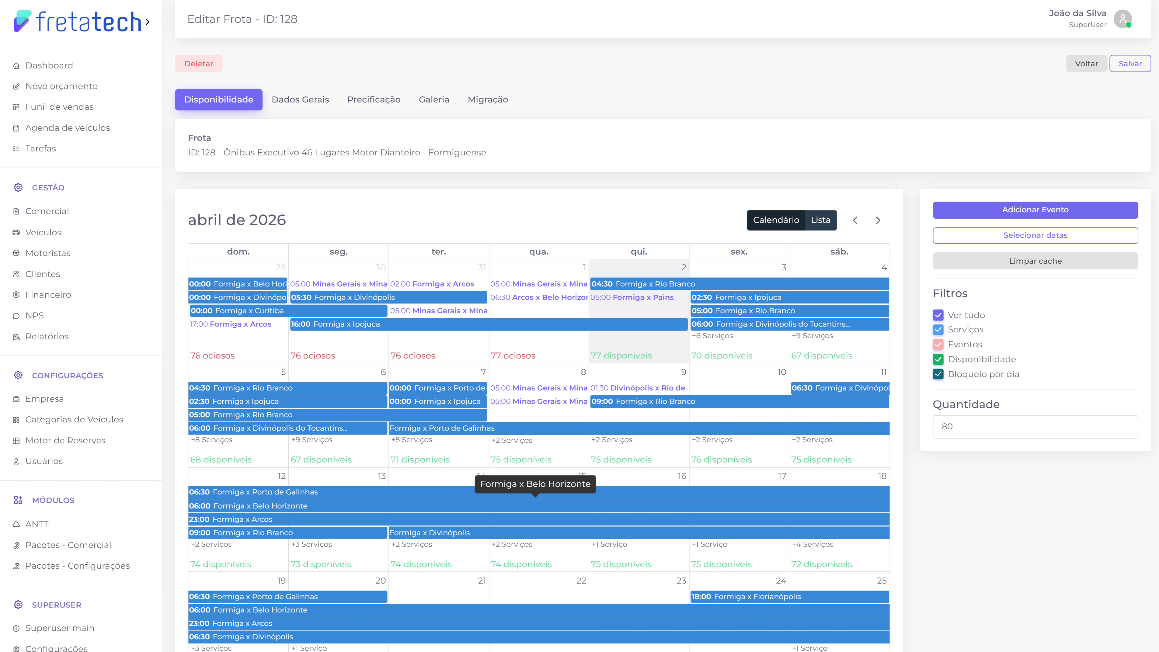Click the Motoristas steering wheel icon
The width and height of the screenshot is (1159, 652).
(x=16, y=253)
